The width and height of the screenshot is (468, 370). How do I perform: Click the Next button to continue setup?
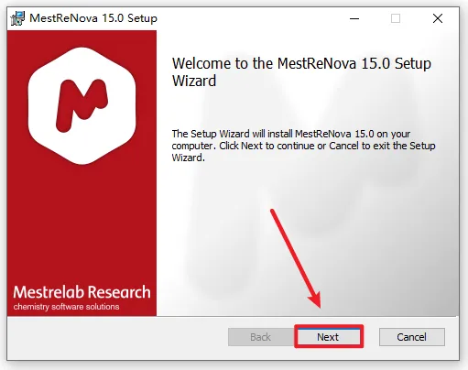pyautogui.click(x=329, y=337)
